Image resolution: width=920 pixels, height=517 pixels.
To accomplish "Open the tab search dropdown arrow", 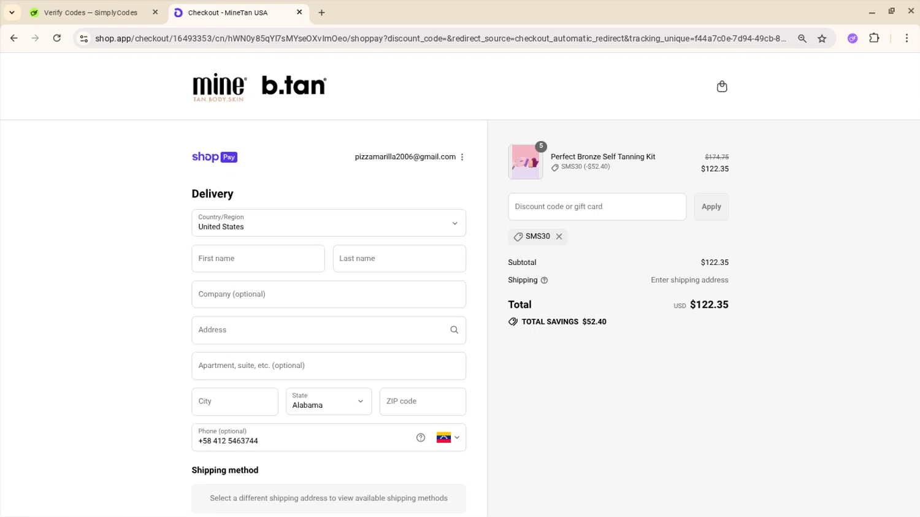I will [12, 12].
